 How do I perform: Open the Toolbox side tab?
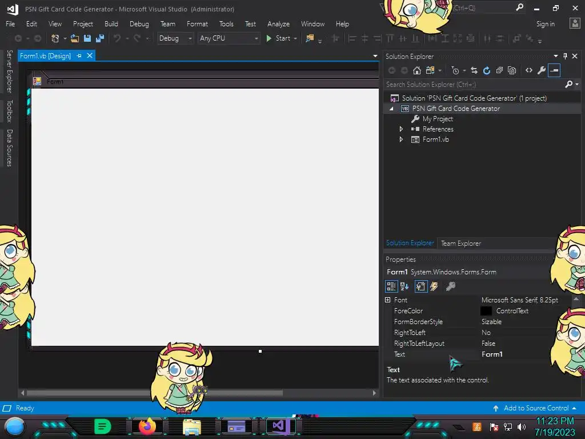point(9,111)
